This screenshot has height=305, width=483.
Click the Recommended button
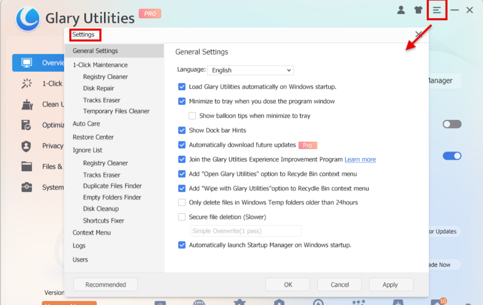tap(106, 285)
